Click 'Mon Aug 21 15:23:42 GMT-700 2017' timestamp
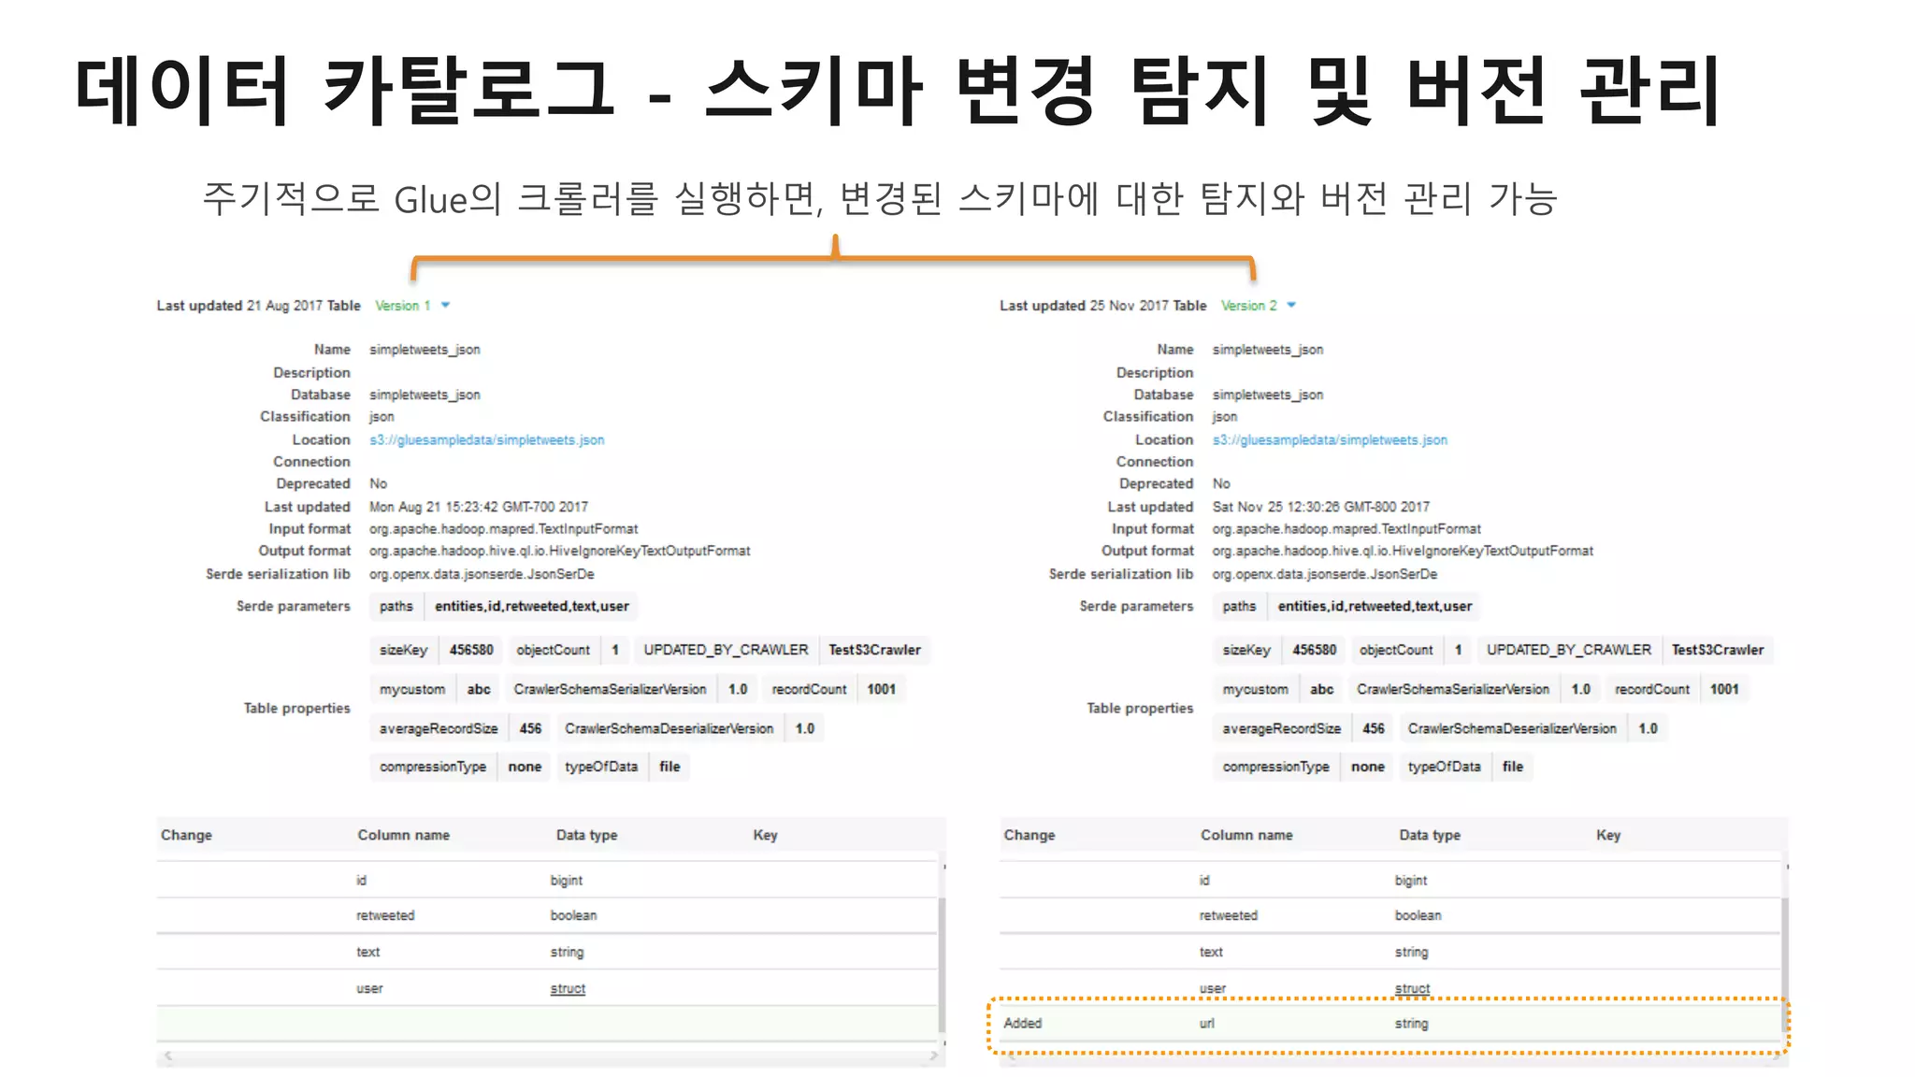1915x1077 pixels. (479, 507)
